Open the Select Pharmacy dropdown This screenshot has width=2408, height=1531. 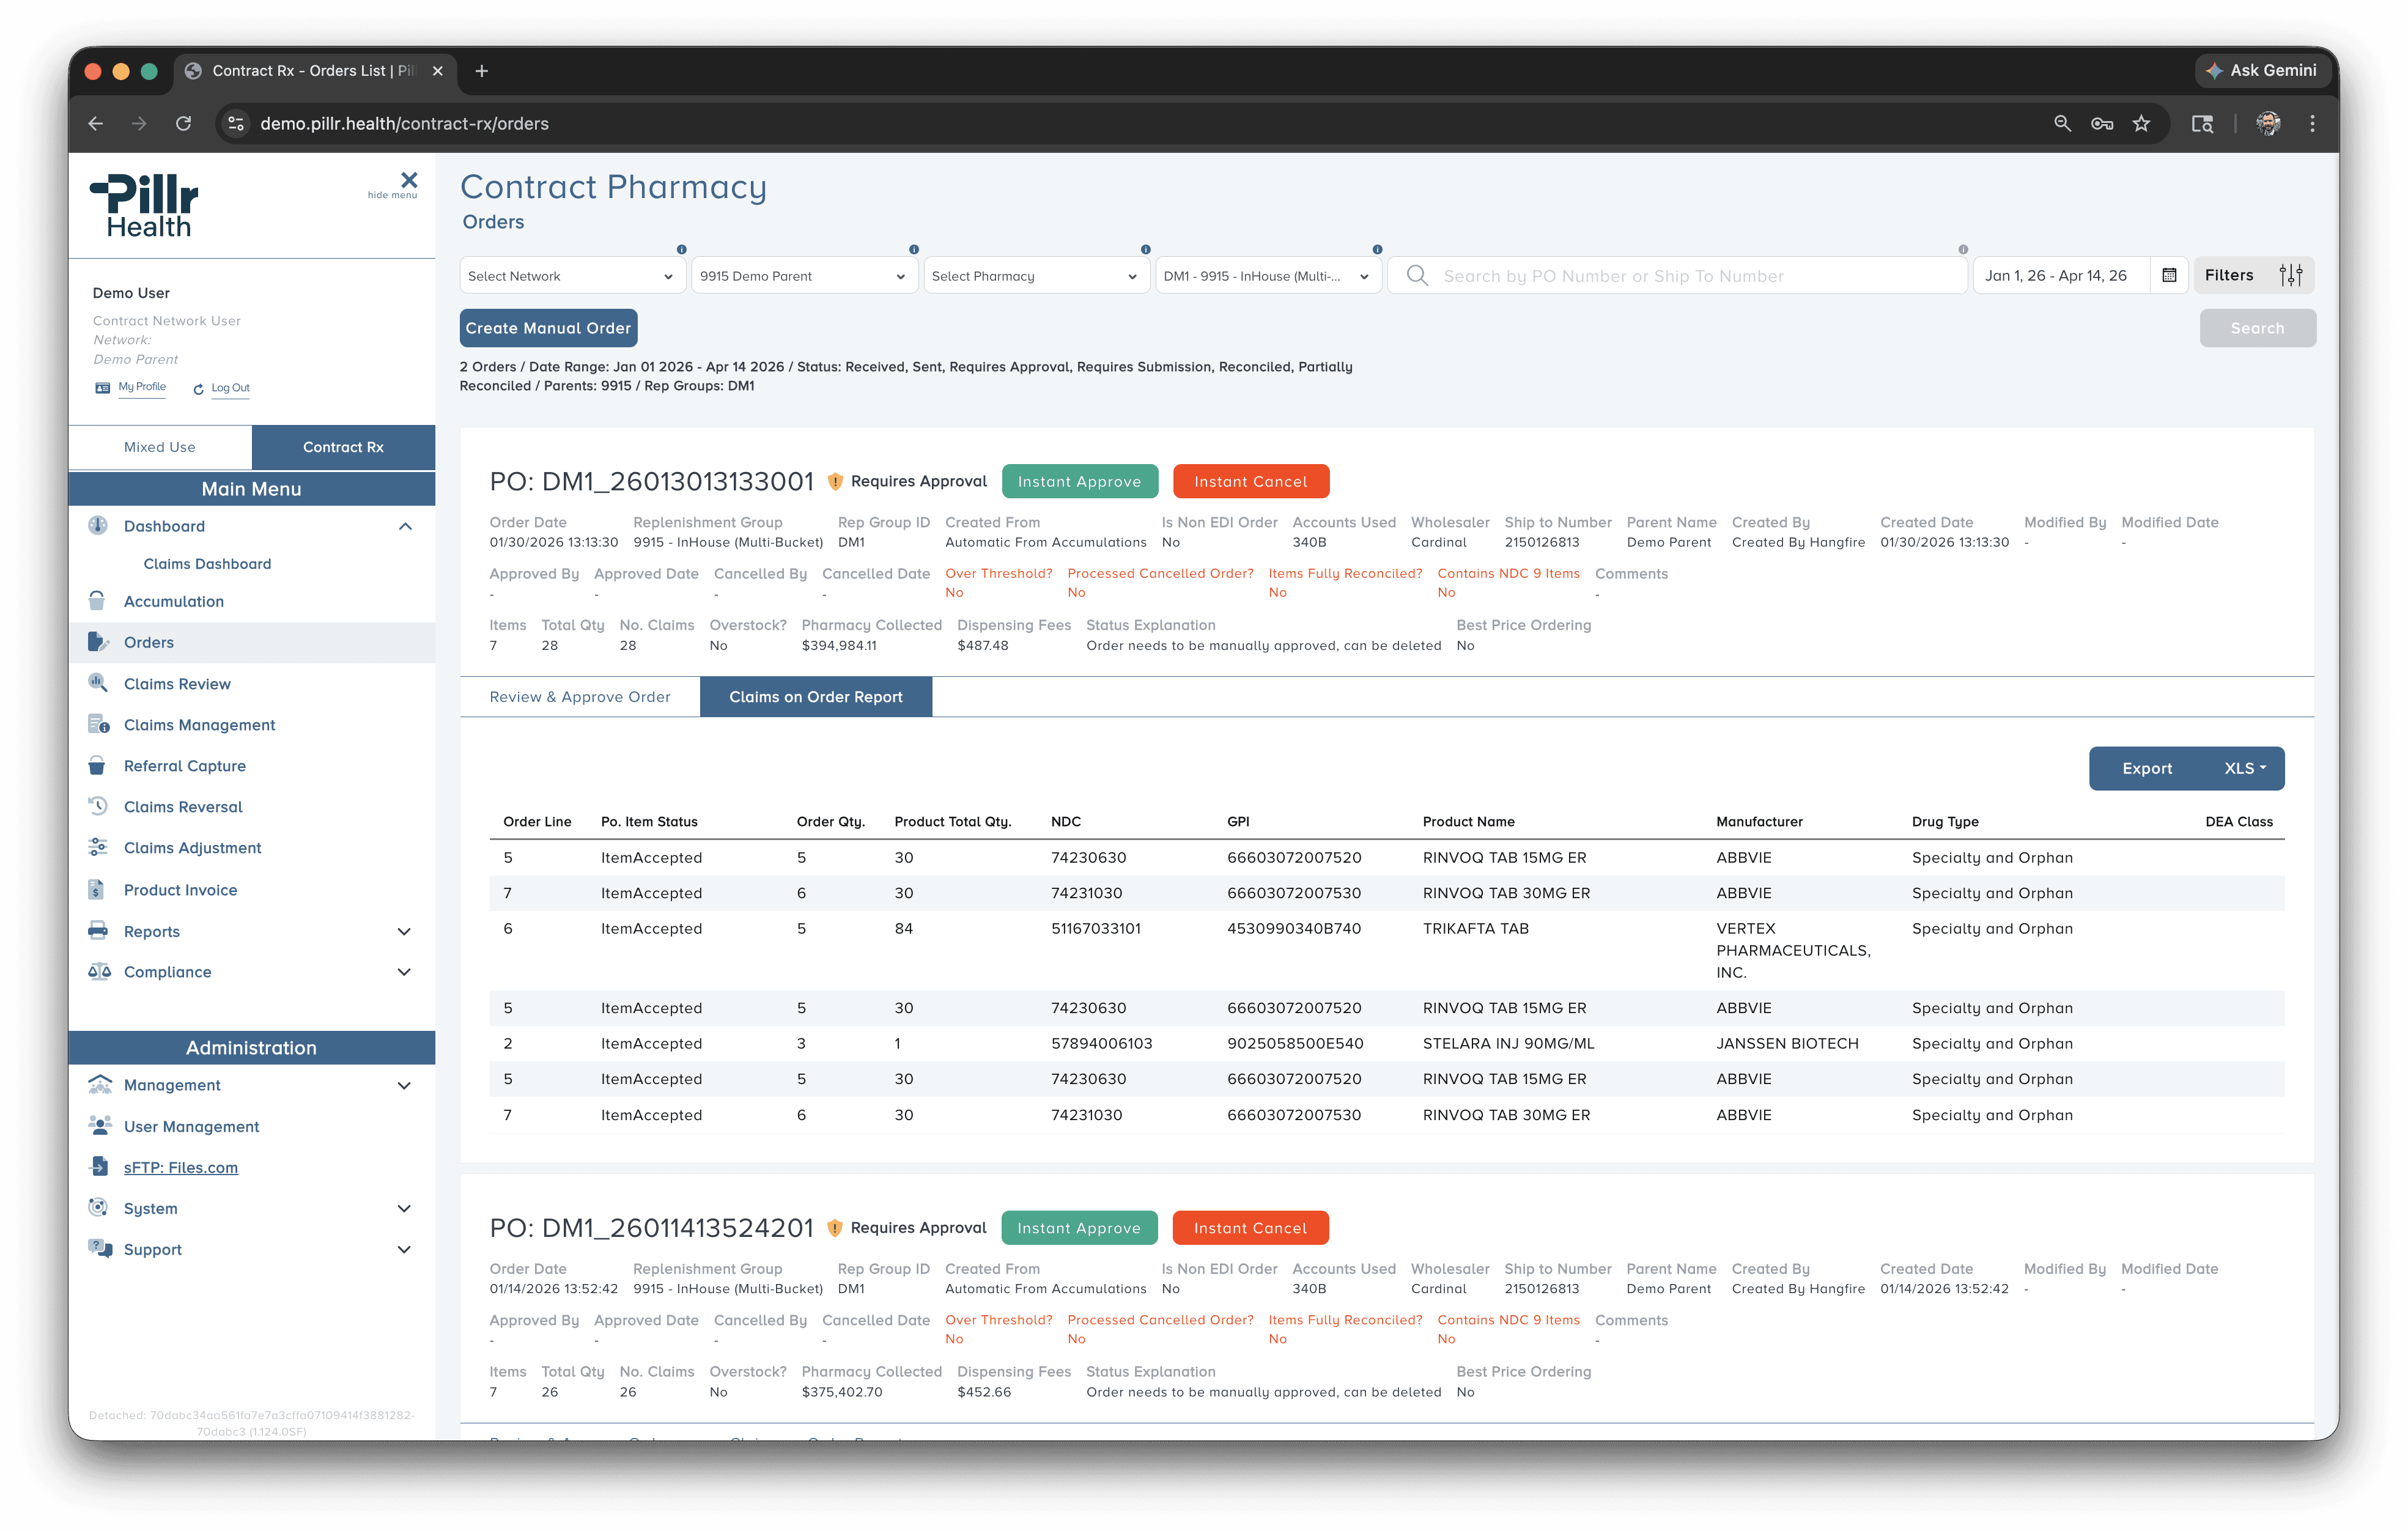[1035, 276]
